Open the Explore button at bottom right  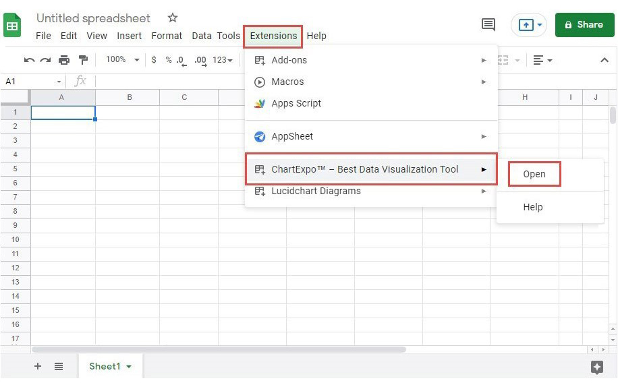pyautogui.click(x=596, y=367)
